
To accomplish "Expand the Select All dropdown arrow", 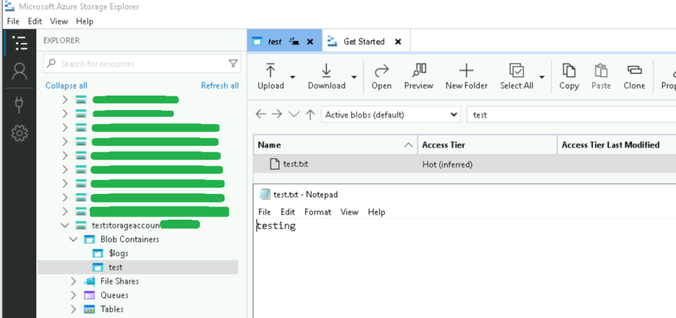I will pyautogui.click(x=542, y=77).
